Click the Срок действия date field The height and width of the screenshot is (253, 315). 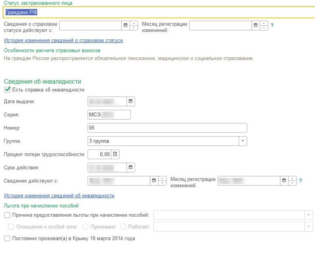coord(107,167)
